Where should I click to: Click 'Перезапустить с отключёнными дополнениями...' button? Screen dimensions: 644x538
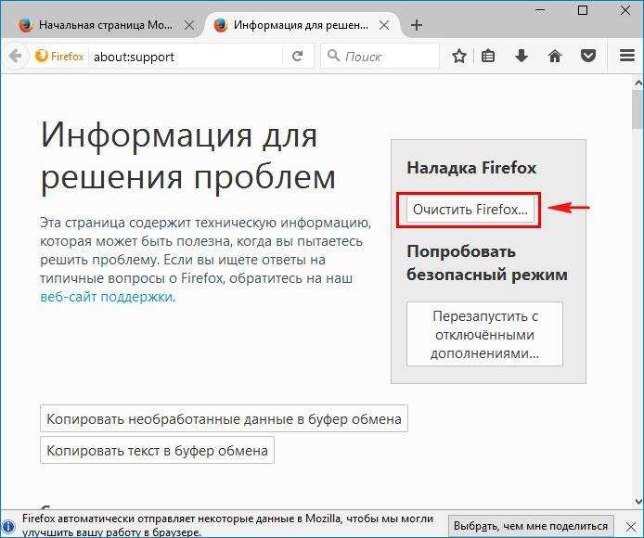pos(484,334)
